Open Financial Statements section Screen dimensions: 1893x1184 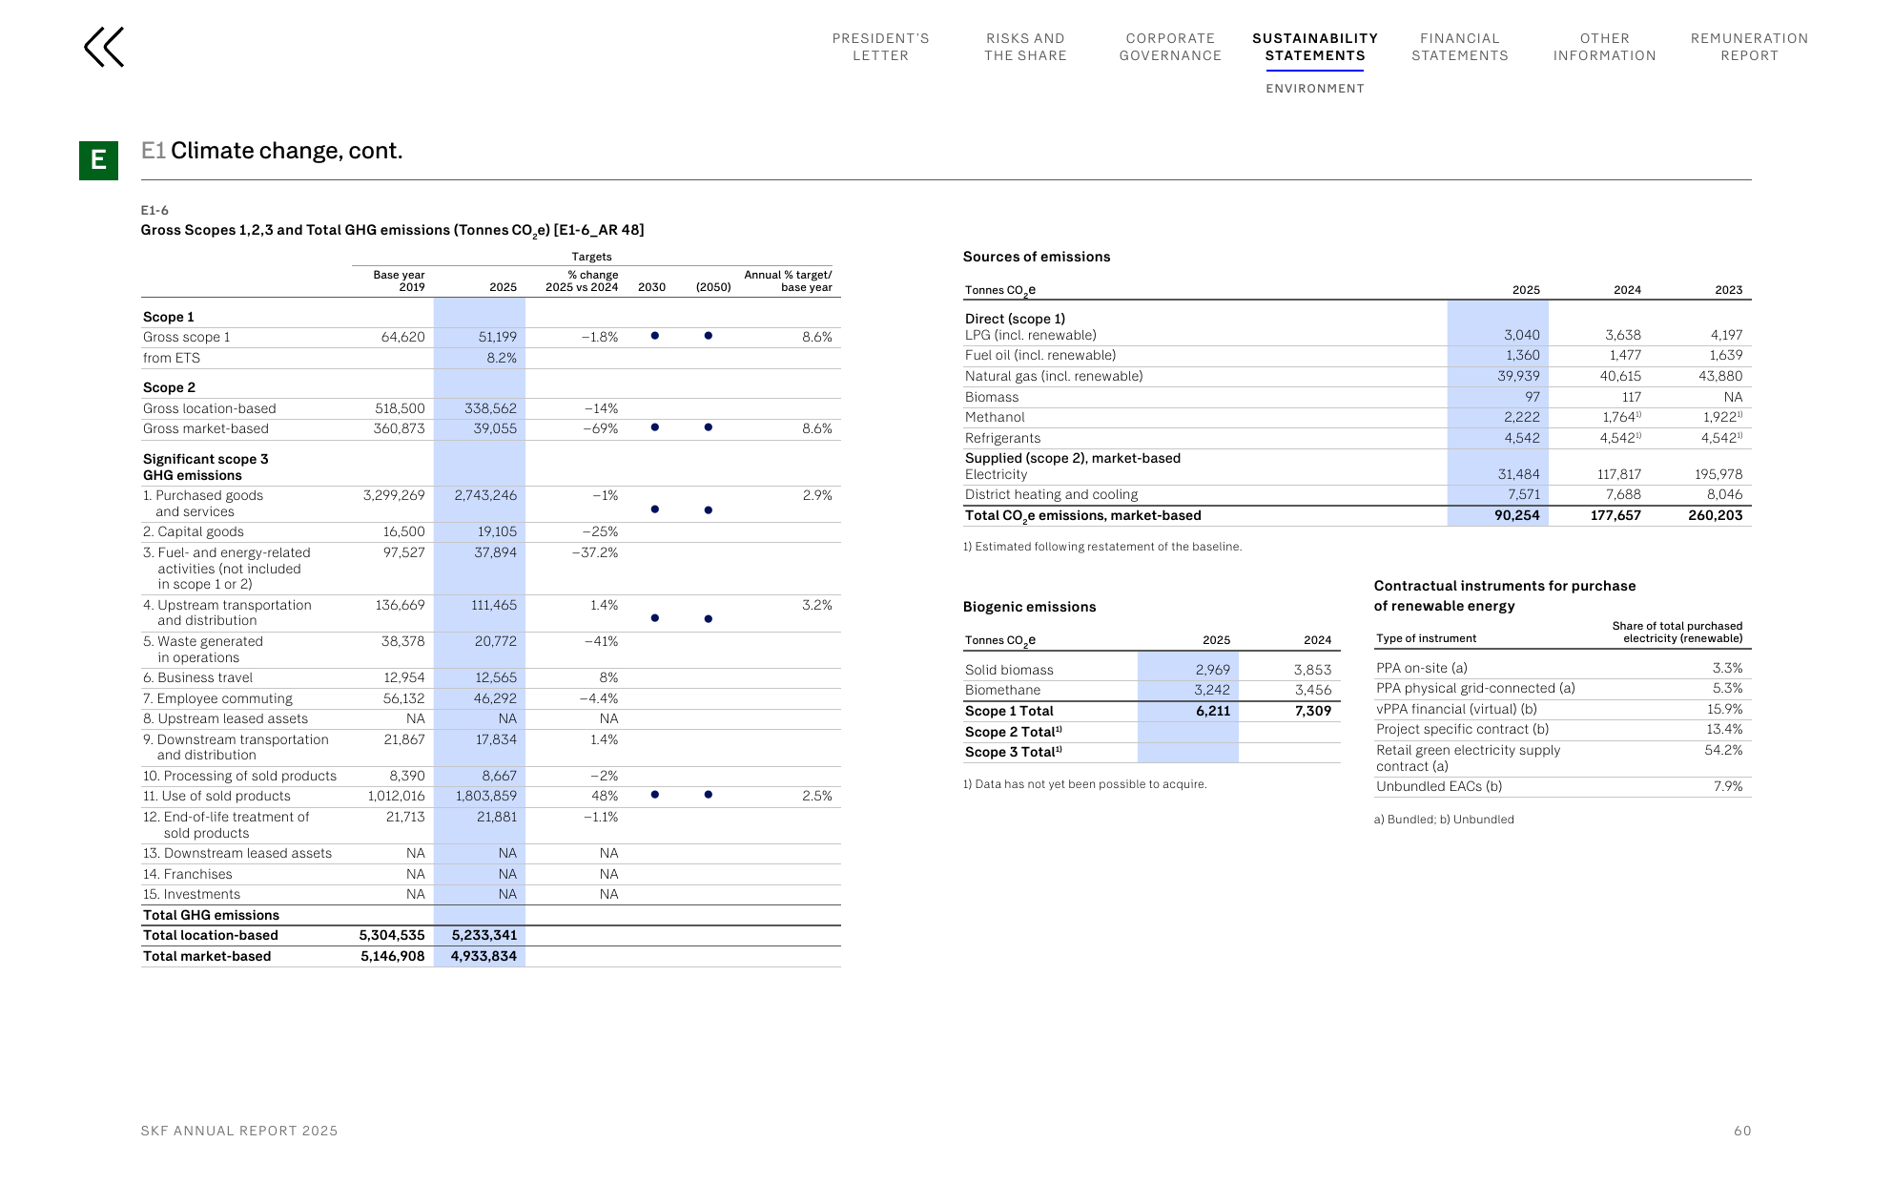click(x=1460, y=47)
